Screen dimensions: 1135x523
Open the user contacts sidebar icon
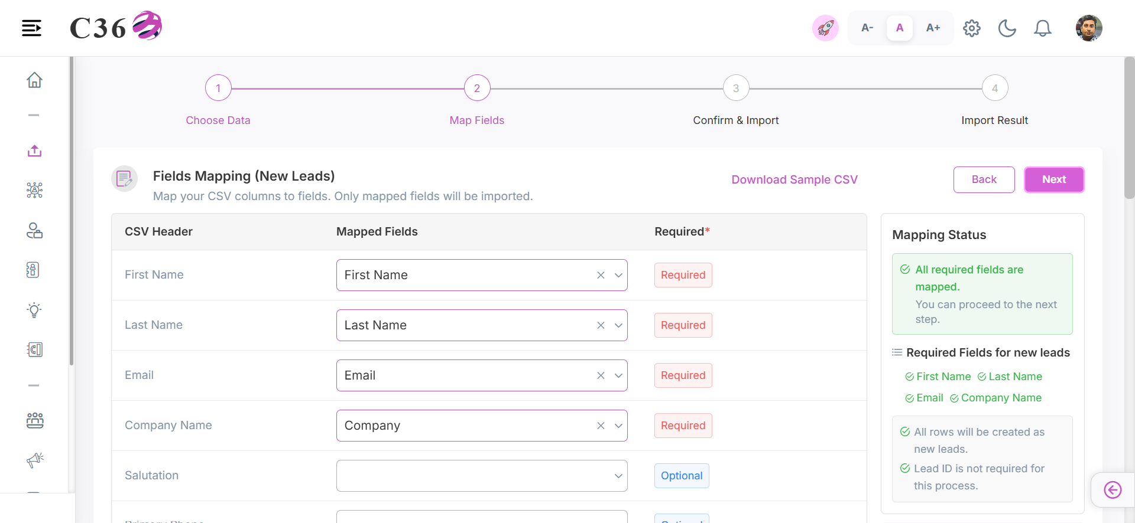(34, 230)
